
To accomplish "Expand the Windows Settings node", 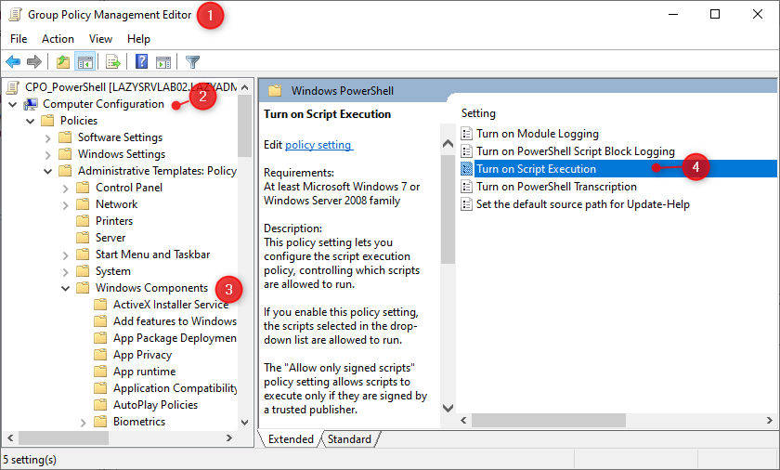I will 47,155.
